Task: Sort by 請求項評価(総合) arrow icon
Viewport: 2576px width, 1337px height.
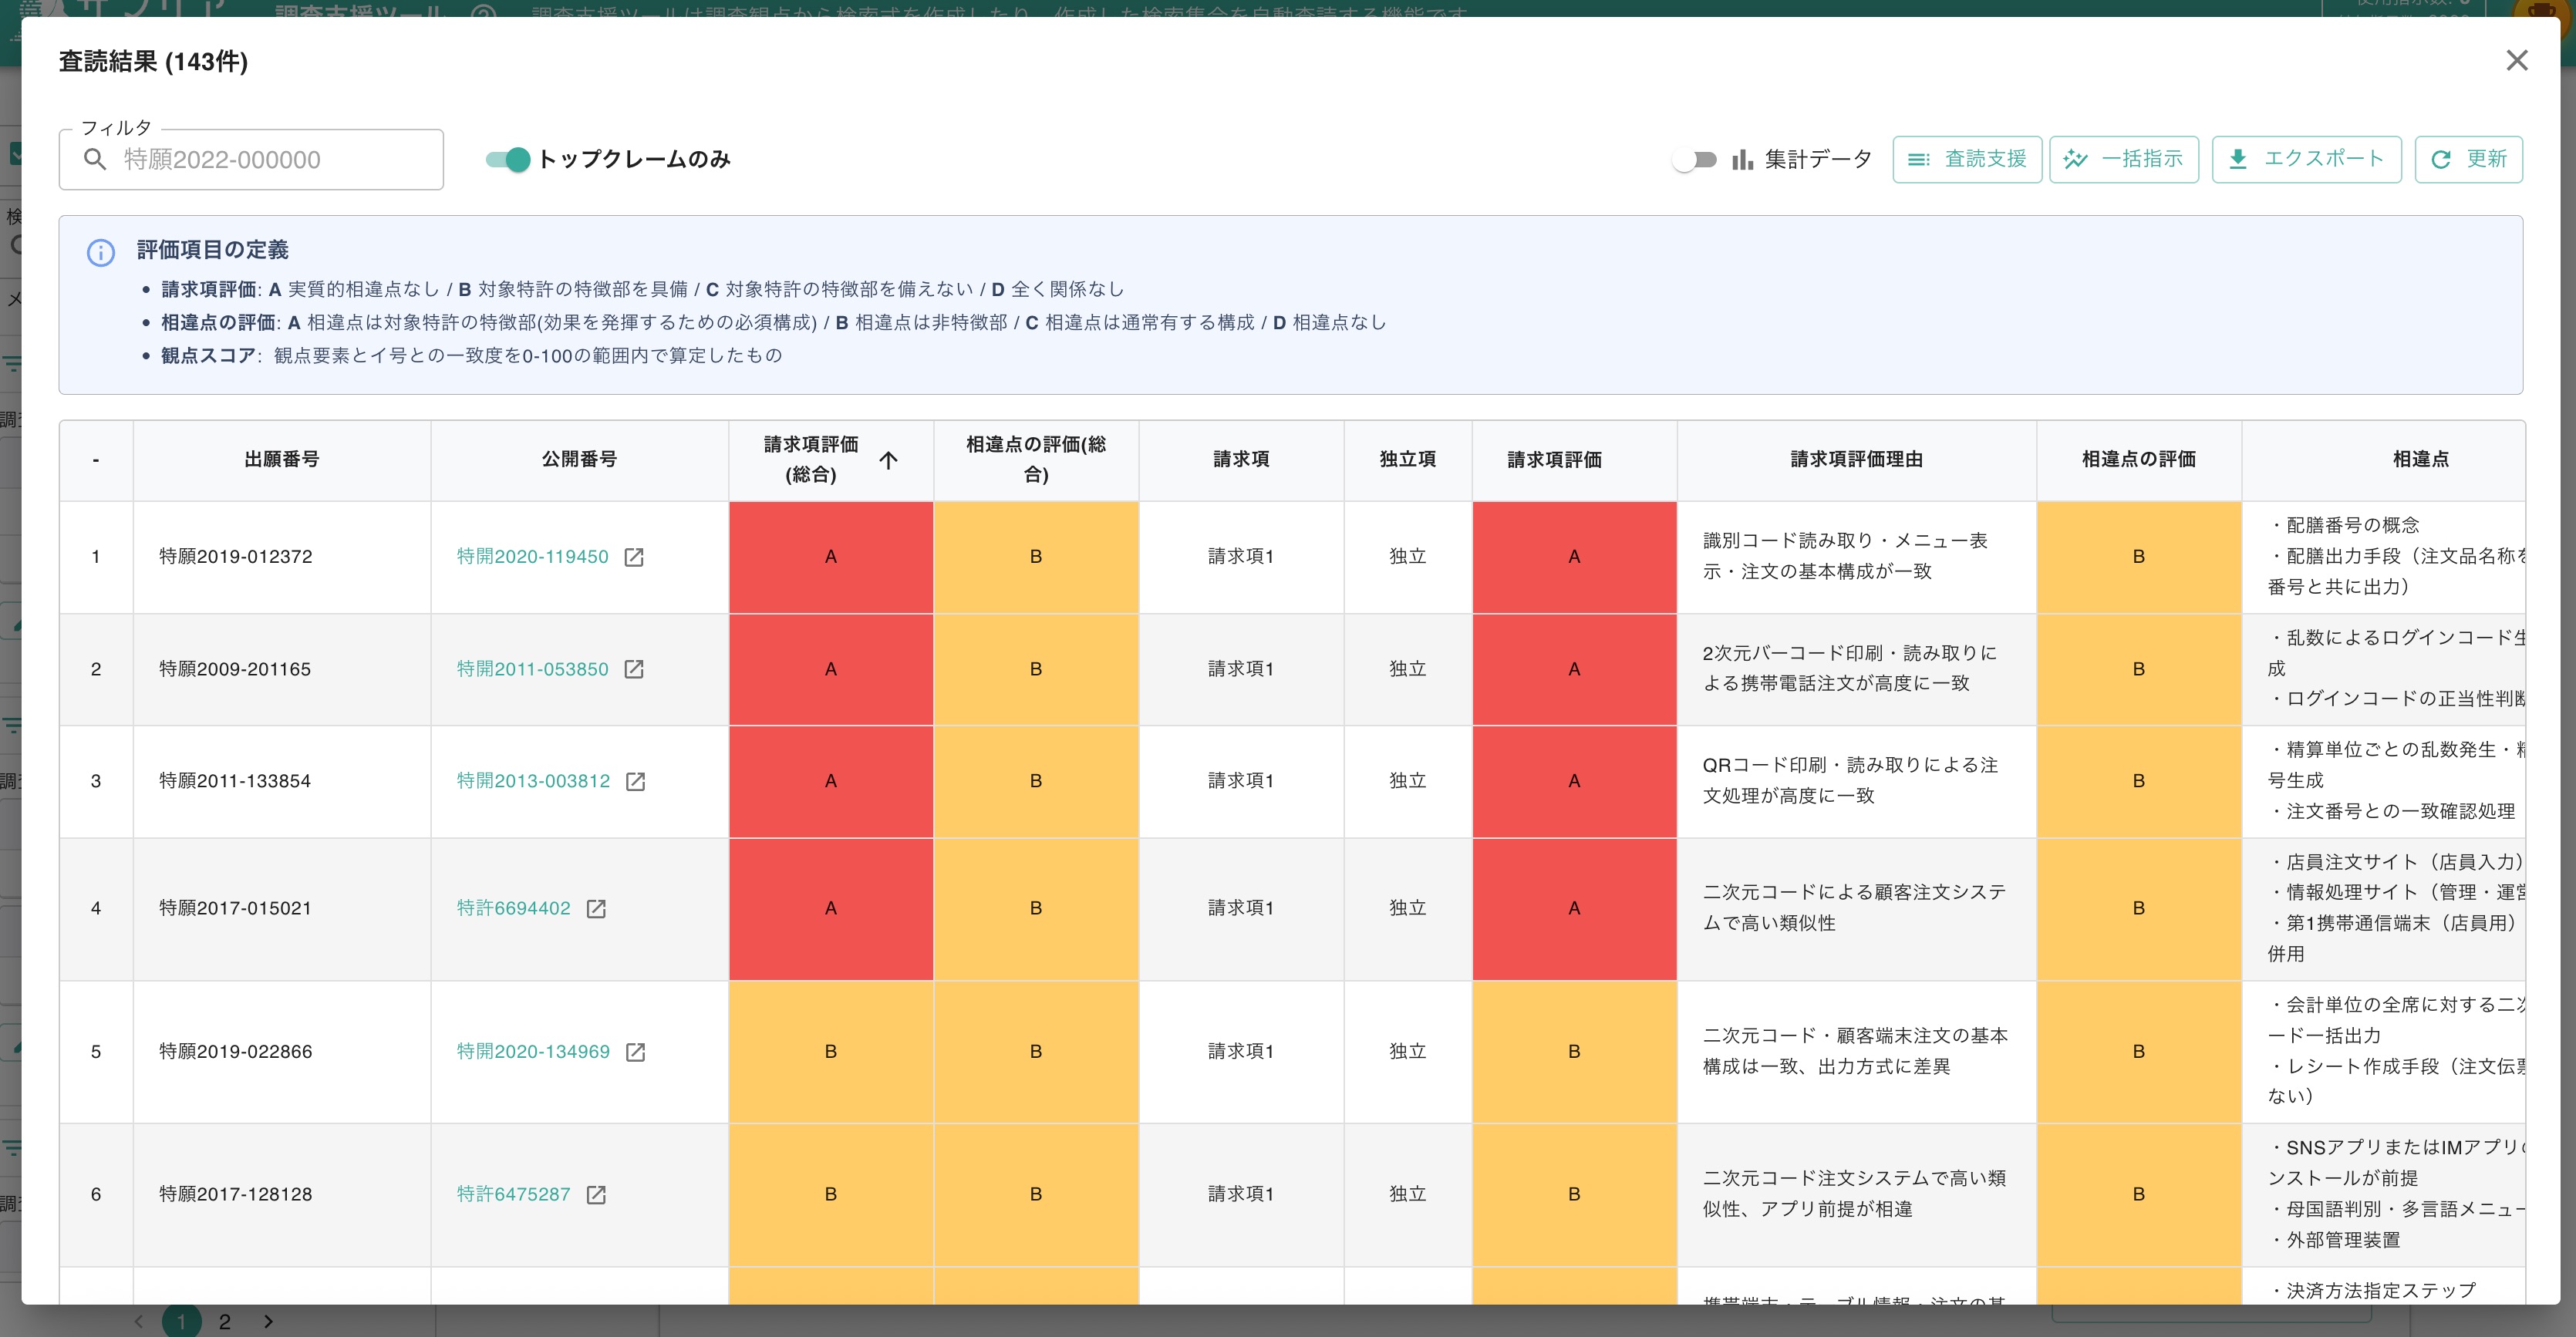Action: pos(888,459)
